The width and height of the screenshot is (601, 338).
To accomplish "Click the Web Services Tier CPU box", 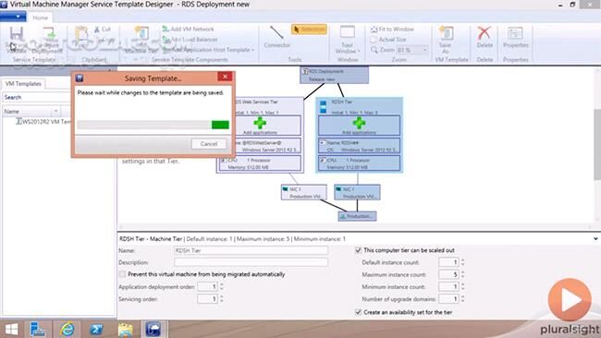I will tap(260, 163).
